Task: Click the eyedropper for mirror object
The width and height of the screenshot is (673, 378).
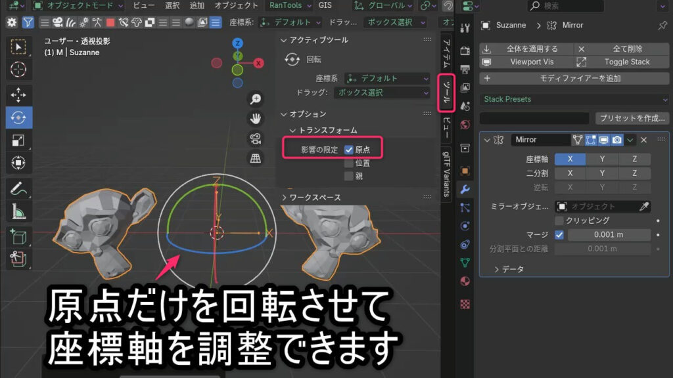Action: [x=645, y=206]
